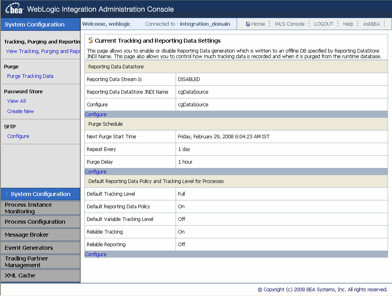
Task: Open View Tracking, Purging and Reporting link
Action: 43,51
